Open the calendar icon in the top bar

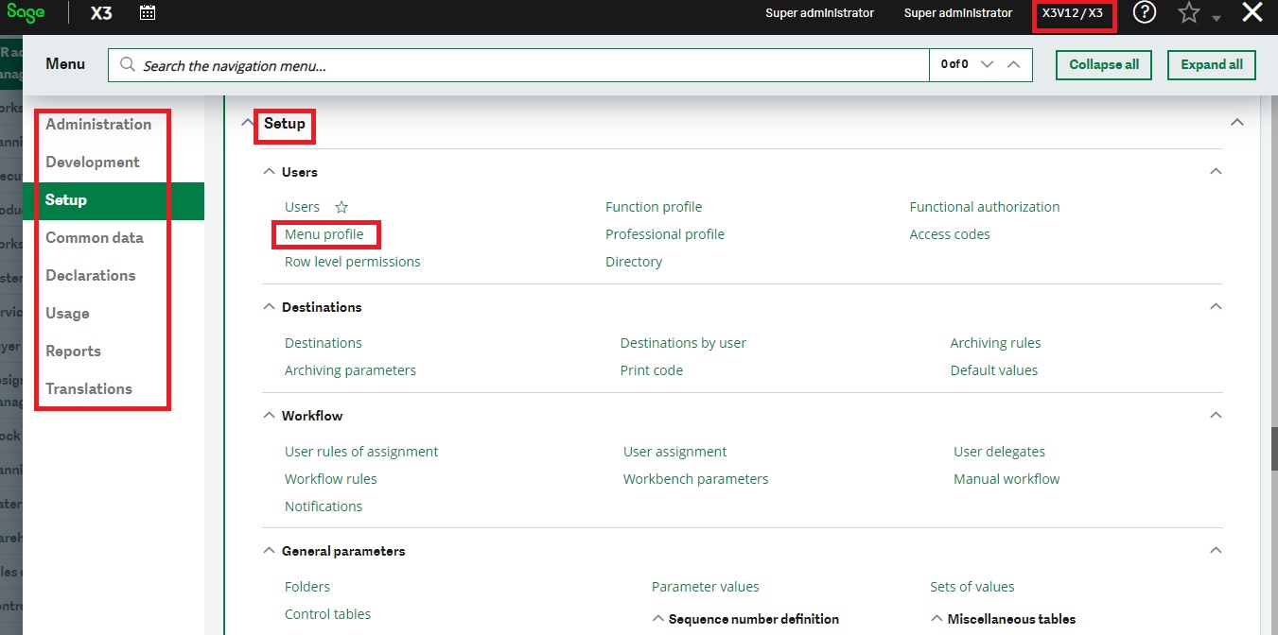[147, 12]
